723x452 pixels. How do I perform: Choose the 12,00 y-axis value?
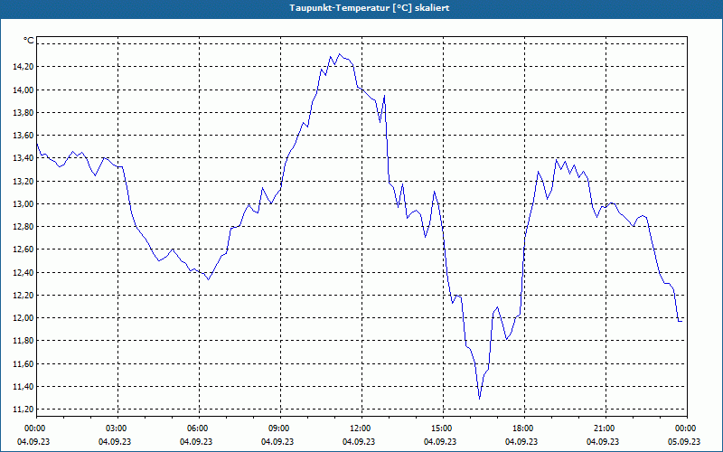pos(23,318)
